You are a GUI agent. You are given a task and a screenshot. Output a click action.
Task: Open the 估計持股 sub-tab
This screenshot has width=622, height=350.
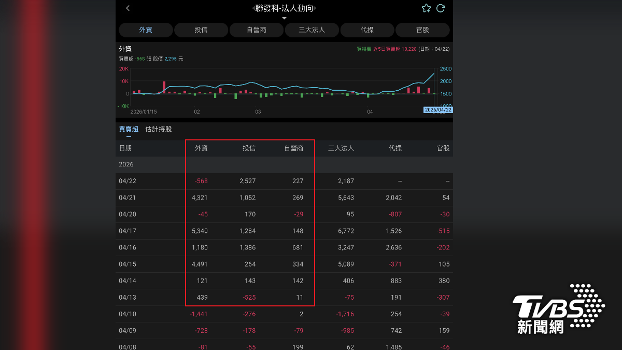[x=159, y=129]
